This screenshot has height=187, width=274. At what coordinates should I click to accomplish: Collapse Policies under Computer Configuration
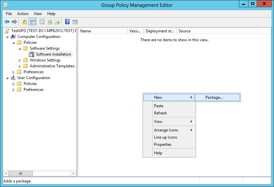pyautogui.click(x=13, y=43)
